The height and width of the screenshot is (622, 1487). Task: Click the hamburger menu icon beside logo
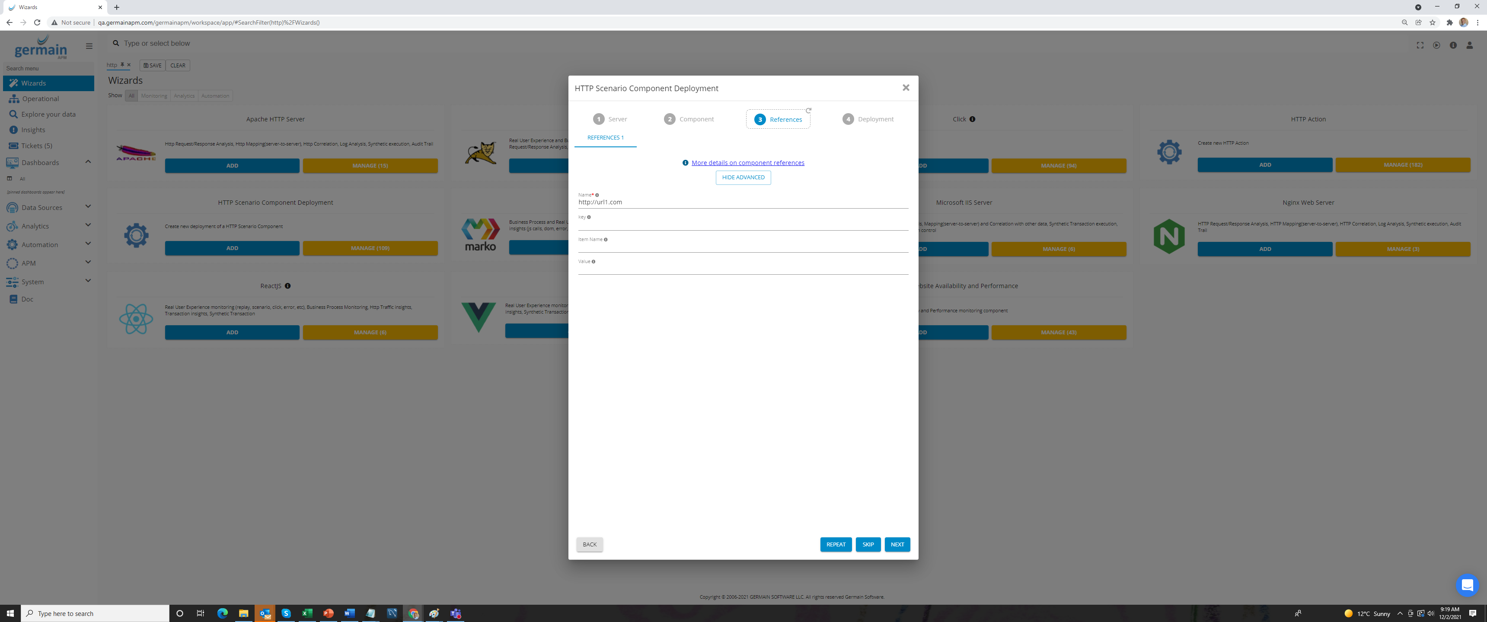click(89, 46)
